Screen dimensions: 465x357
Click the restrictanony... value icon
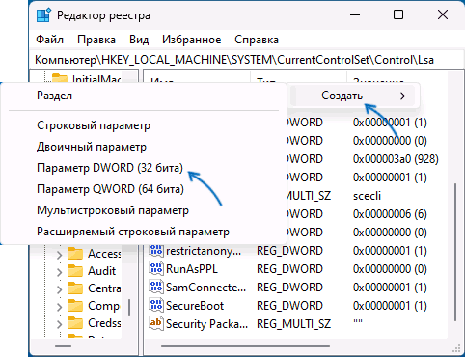(x=156, y=251)
